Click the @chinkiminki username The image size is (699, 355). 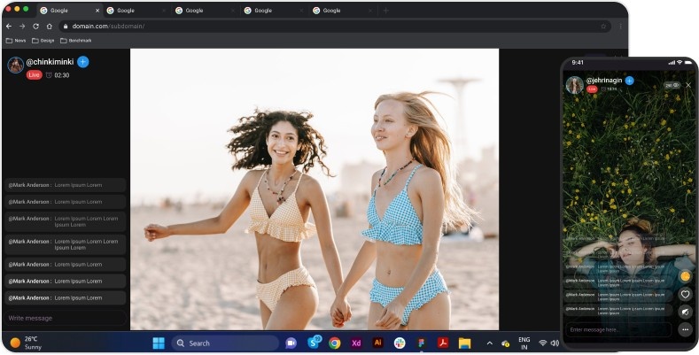coord(50,62)
